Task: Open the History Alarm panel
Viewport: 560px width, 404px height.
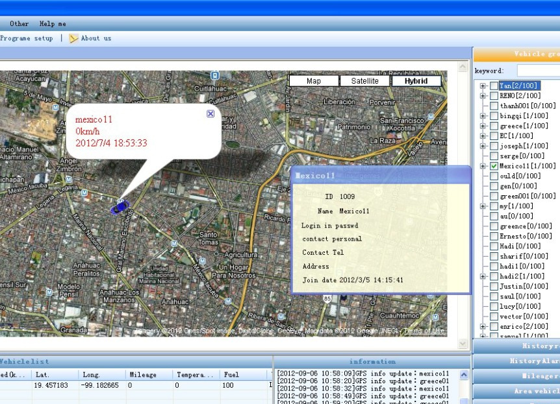Action: coord(516,361)
